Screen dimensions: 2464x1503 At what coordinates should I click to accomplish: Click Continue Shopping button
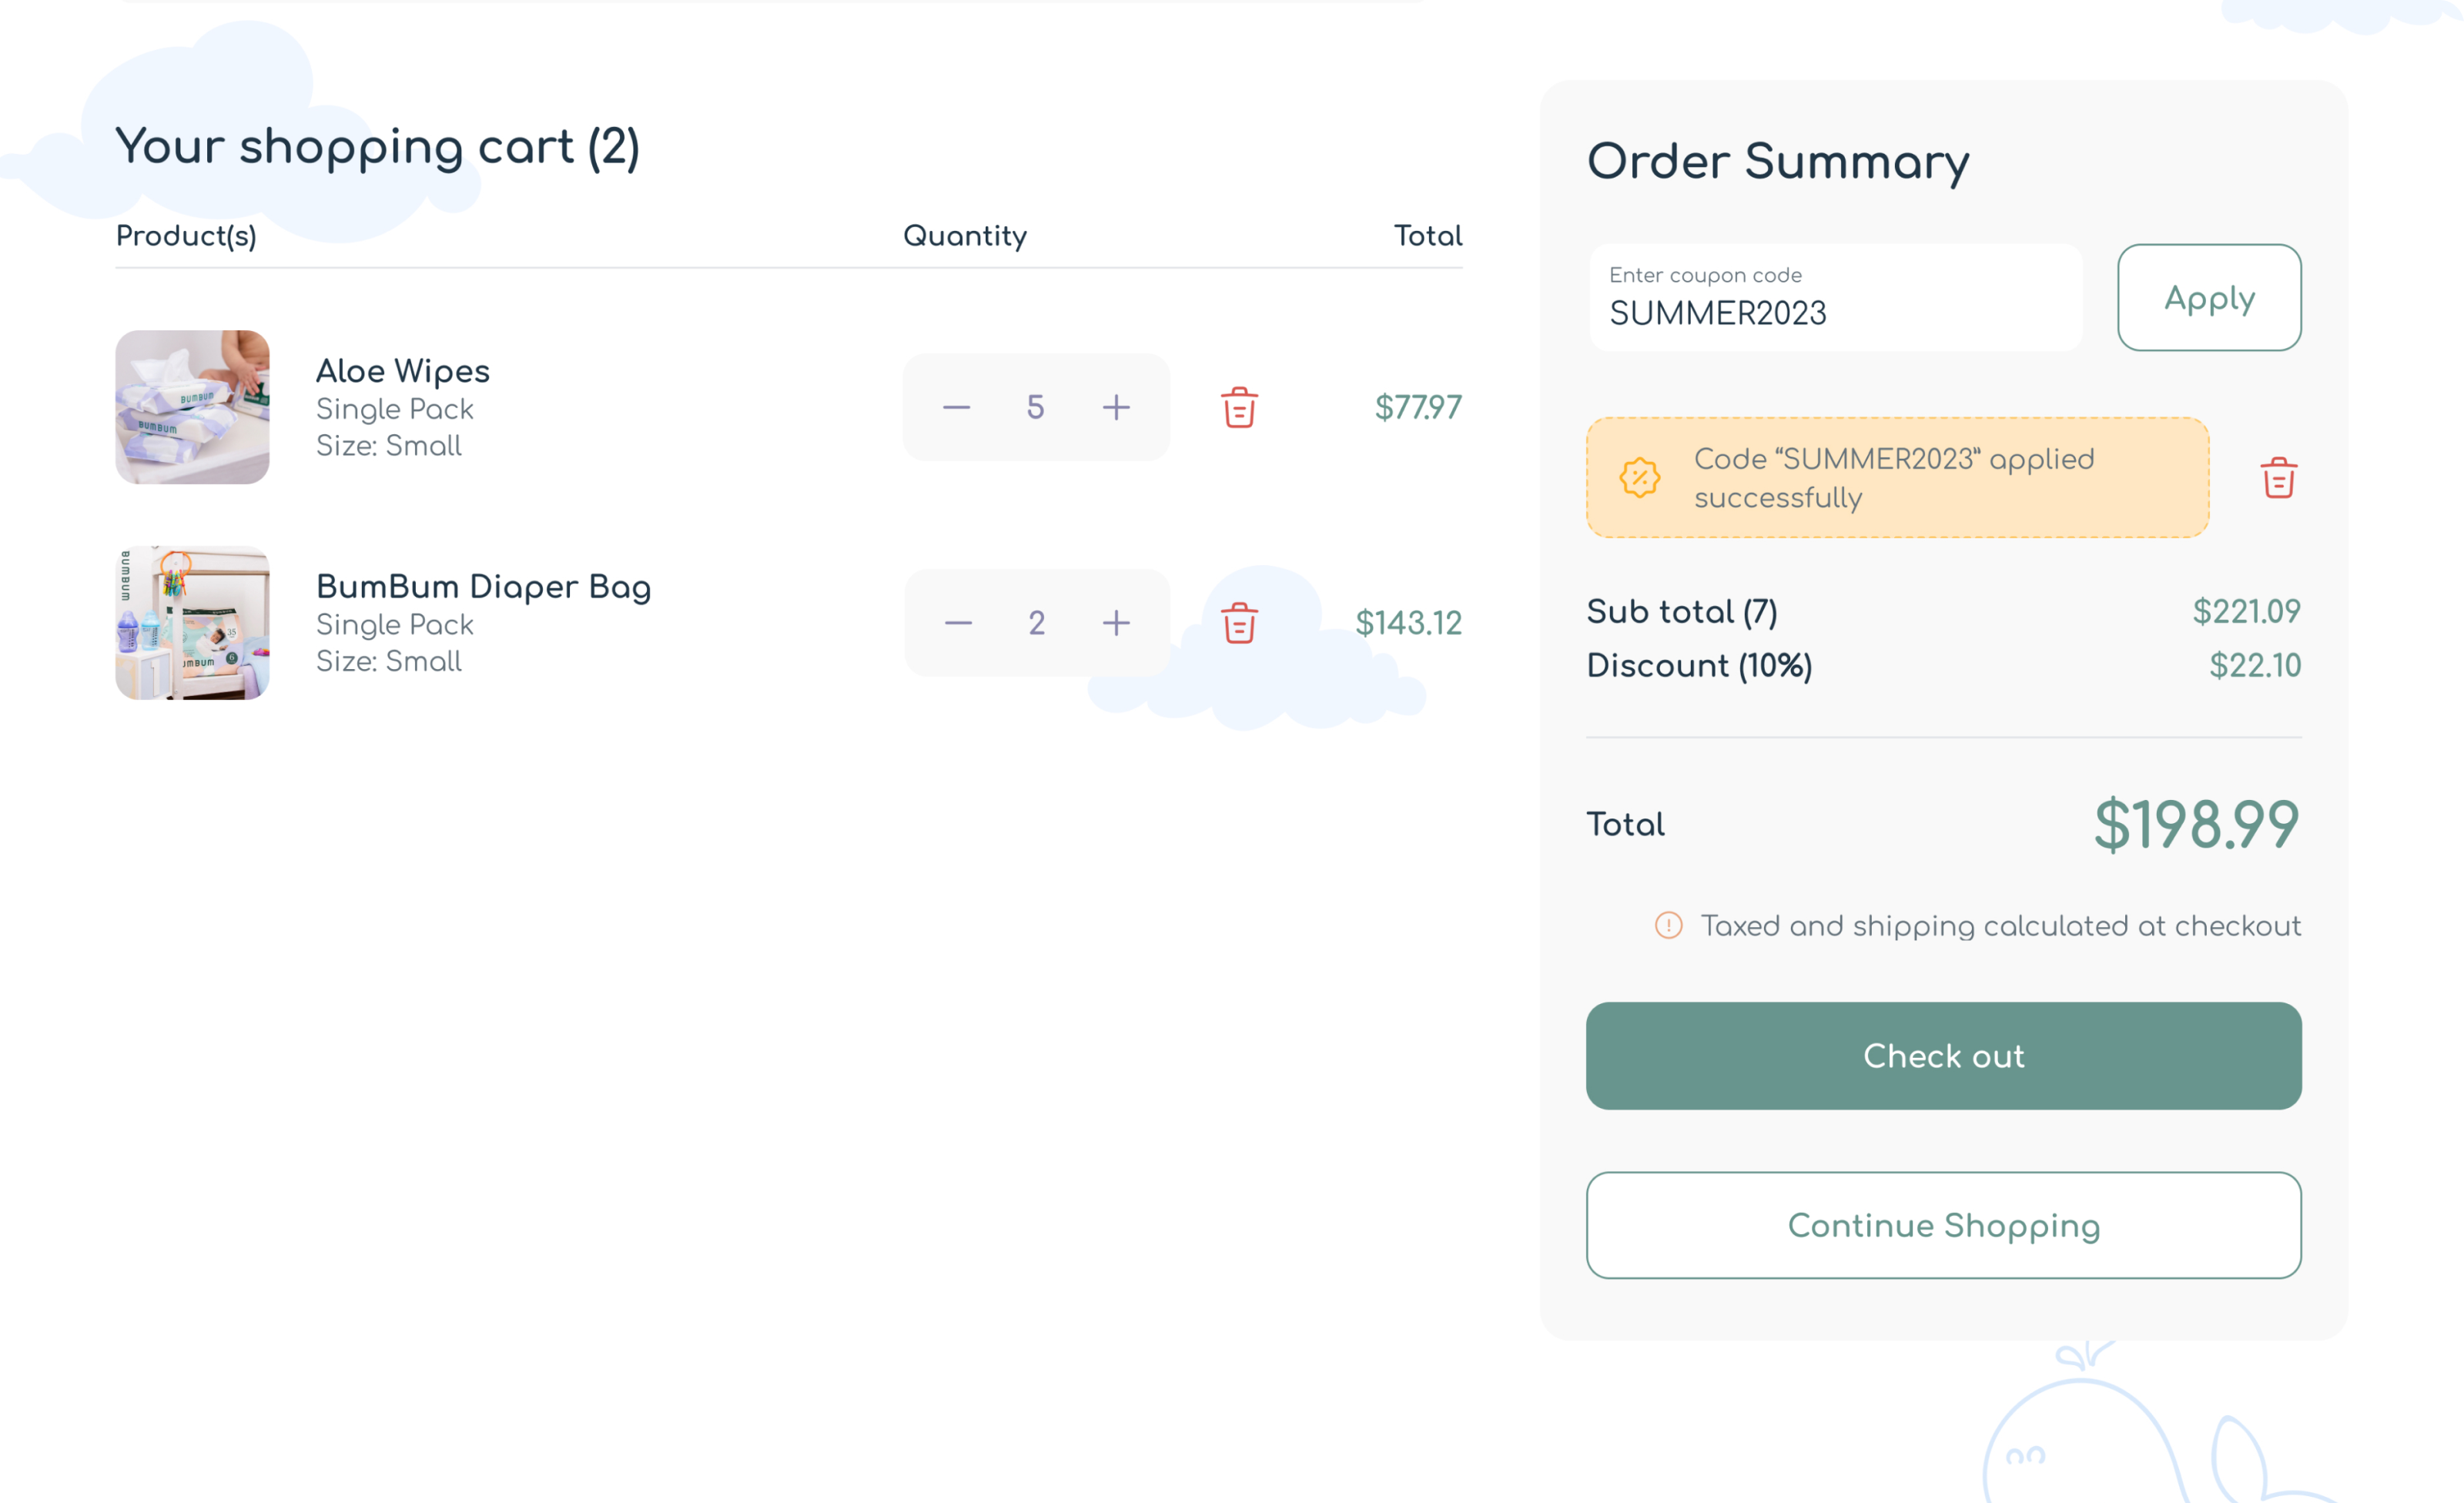click(1943, 1225)
